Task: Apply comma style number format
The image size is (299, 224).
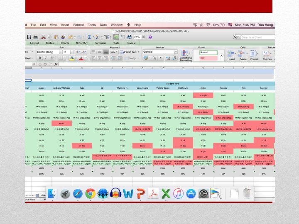Action: pyautogui.click(x=161, y=58)
